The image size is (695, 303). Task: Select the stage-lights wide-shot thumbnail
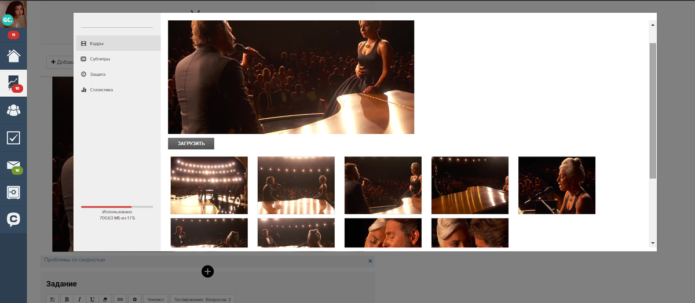[x=209, y=185]
